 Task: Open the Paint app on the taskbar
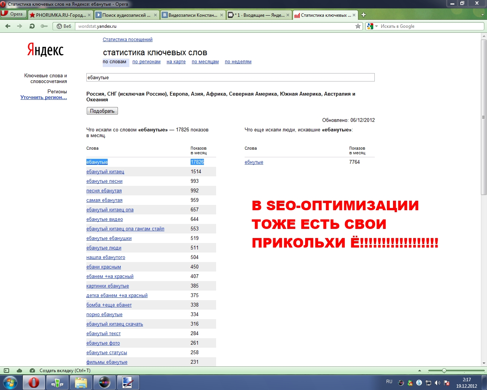[128, 382]
